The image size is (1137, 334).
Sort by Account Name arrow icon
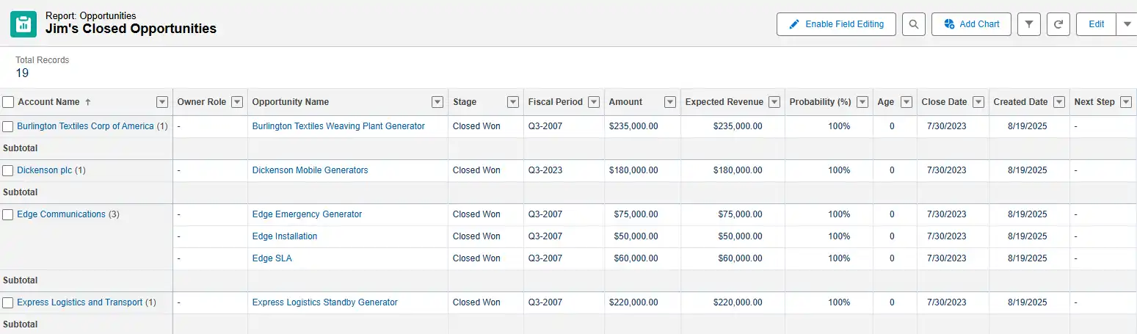pos(88,102)
